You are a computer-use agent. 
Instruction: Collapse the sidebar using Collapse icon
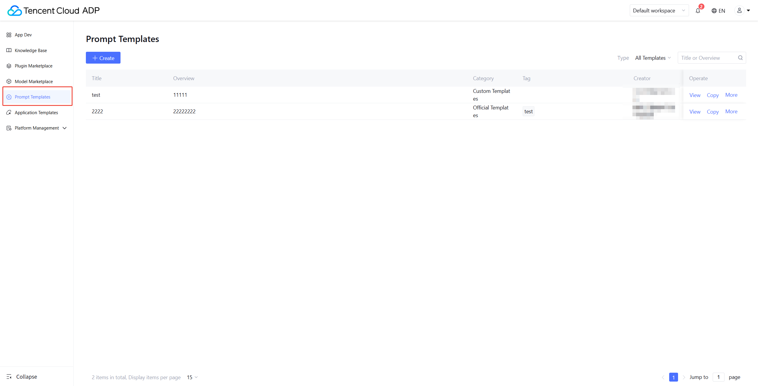point(9,377)
